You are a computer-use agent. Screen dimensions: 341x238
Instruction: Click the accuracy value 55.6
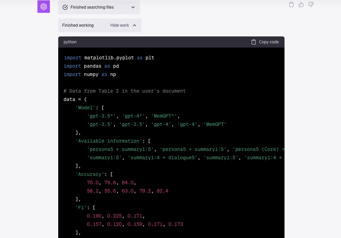110,191
